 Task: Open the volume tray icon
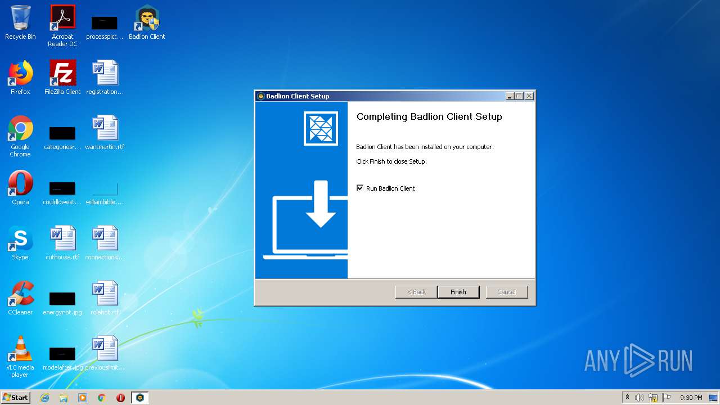640,398
